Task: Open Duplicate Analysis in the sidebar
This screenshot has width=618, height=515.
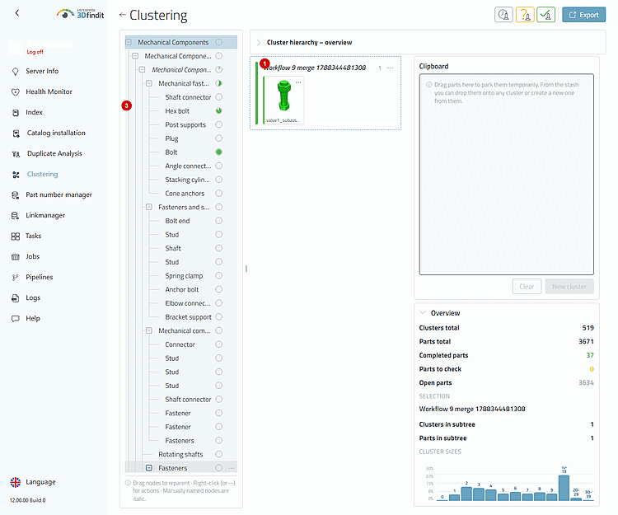Action: (x=54, y=153)
